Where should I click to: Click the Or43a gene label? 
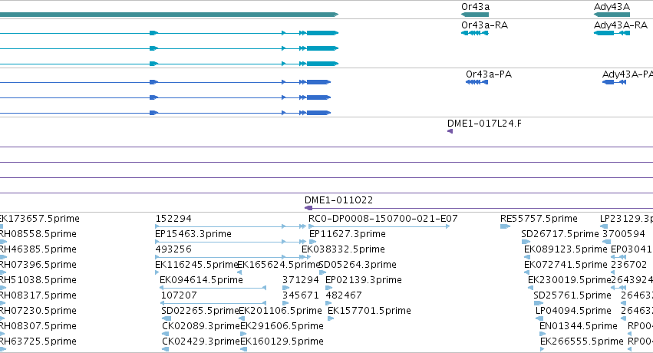pyautogui.click(x=475, y=7)
